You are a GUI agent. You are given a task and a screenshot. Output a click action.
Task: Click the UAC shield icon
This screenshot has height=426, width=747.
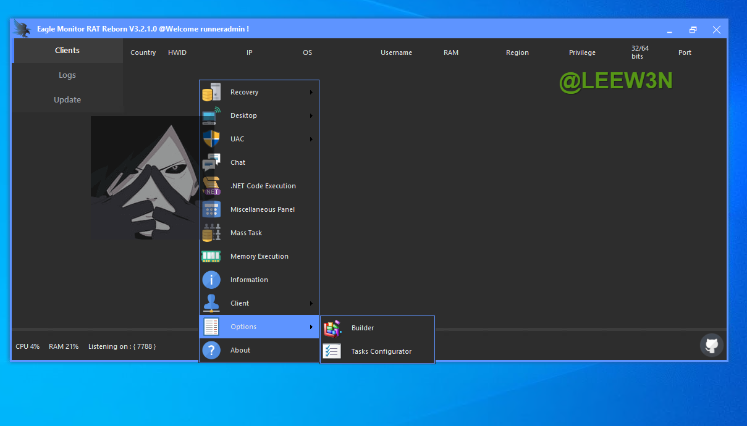point(211,139)
